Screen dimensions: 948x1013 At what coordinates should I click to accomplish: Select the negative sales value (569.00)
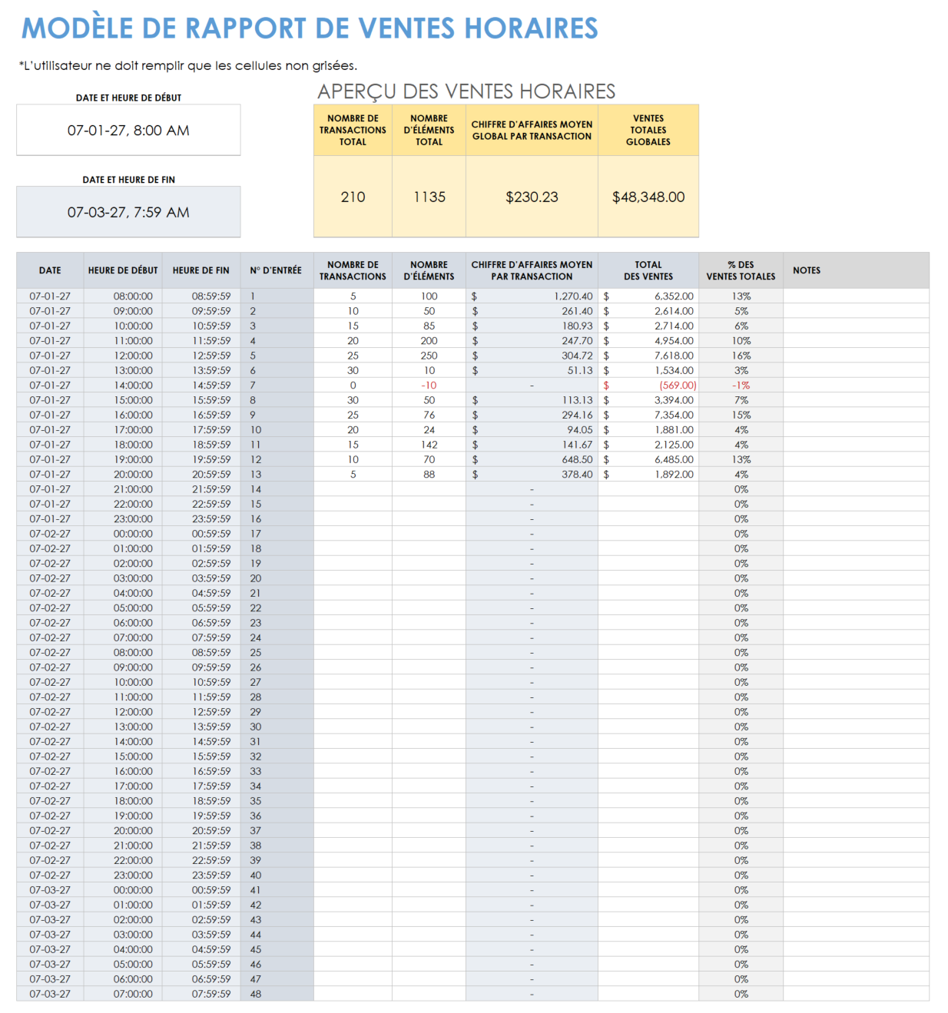click(675, 385)
